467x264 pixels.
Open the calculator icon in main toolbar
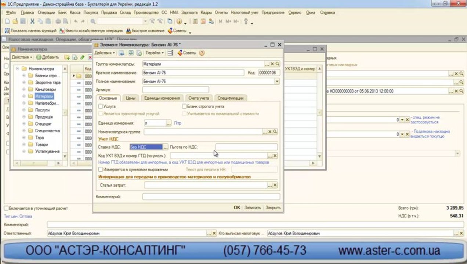(x=195, y=22)
